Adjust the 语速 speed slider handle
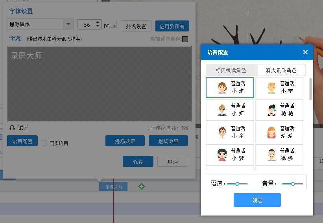The image size is (323, 223). tap(237, 184)
